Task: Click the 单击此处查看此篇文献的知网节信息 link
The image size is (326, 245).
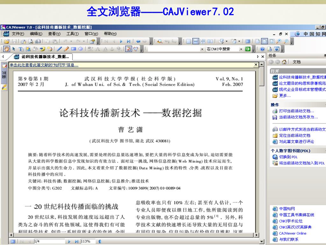Action: [x=44, y=65]
